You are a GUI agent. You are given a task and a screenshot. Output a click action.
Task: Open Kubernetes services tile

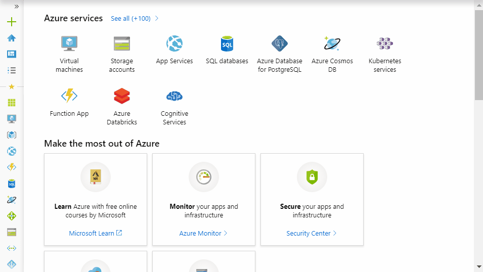pos(385,54)
